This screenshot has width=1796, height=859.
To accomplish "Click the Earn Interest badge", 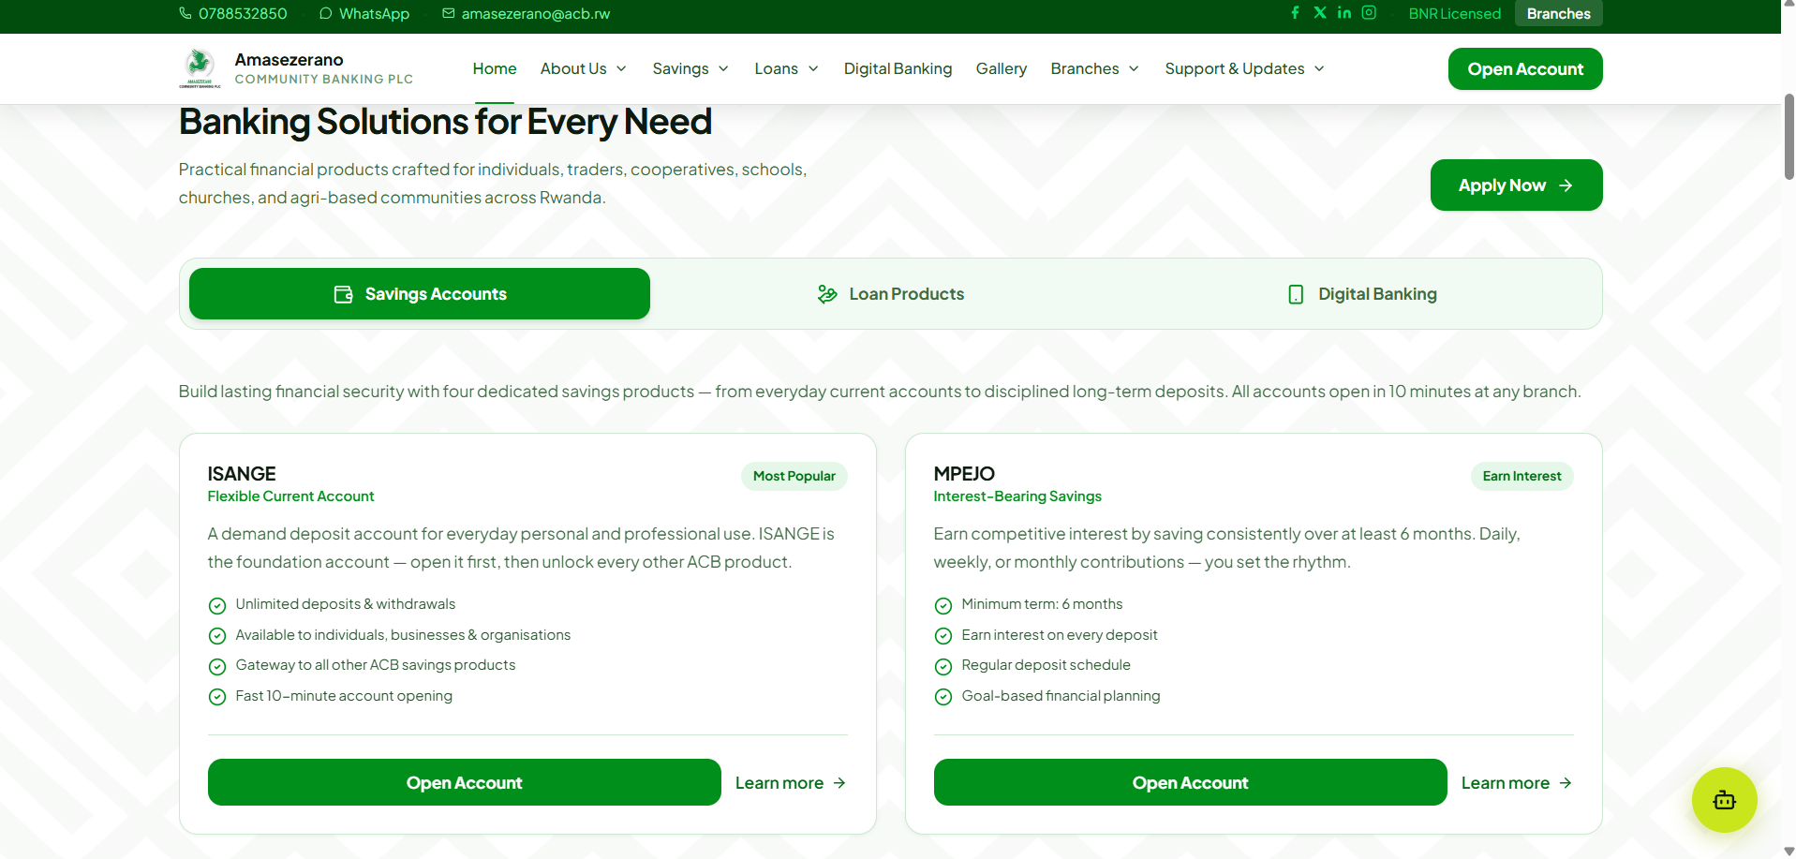I will (1521, 476).
